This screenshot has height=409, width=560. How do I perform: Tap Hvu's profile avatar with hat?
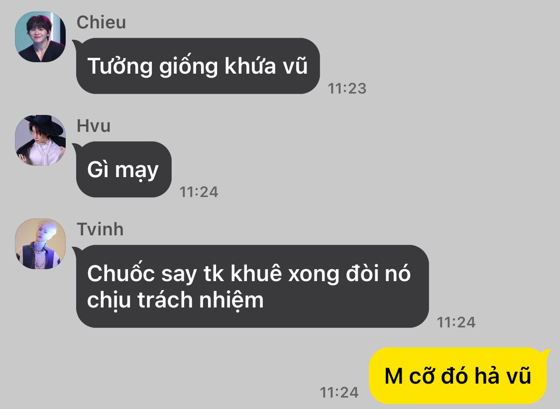40,140
